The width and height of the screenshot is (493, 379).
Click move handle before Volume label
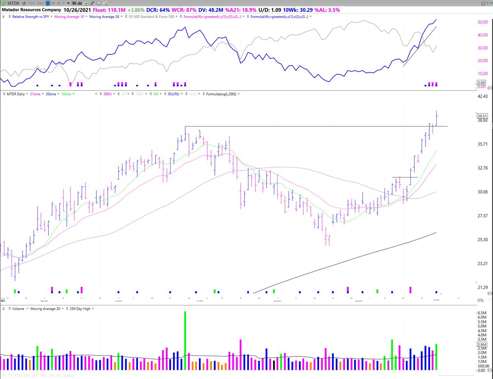click(9, 308)
